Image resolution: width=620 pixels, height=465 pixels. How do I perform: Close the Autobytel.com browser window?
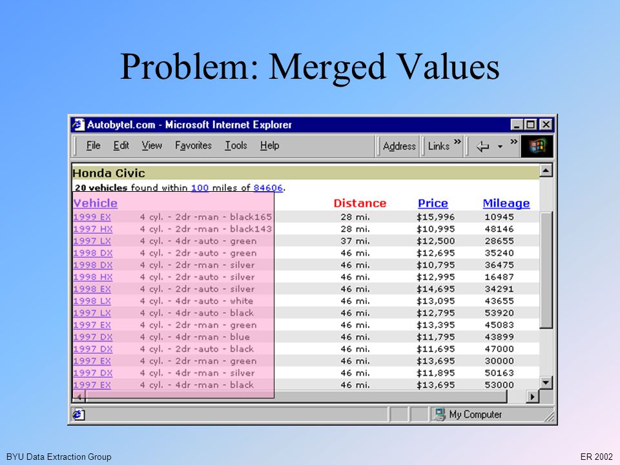pos(546,125)
